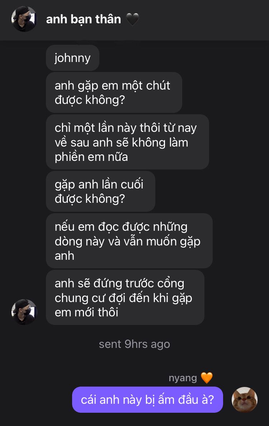Tap the black heart emoji in header
The width and height of the screenshot is (269, 426).
(x=132, y=19)
